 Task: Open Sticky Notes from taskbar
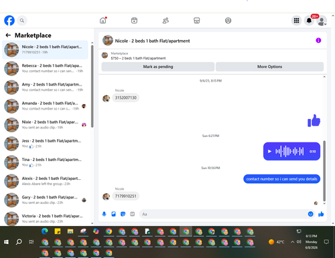(58, 231)
